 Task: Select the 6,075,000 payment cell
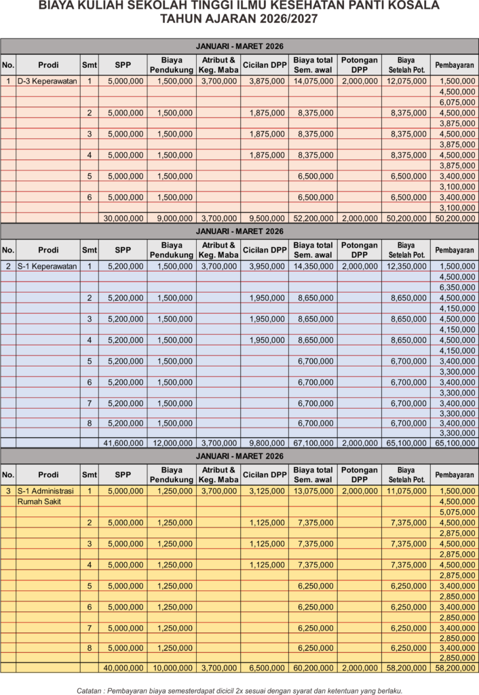(x=454, y=102)
